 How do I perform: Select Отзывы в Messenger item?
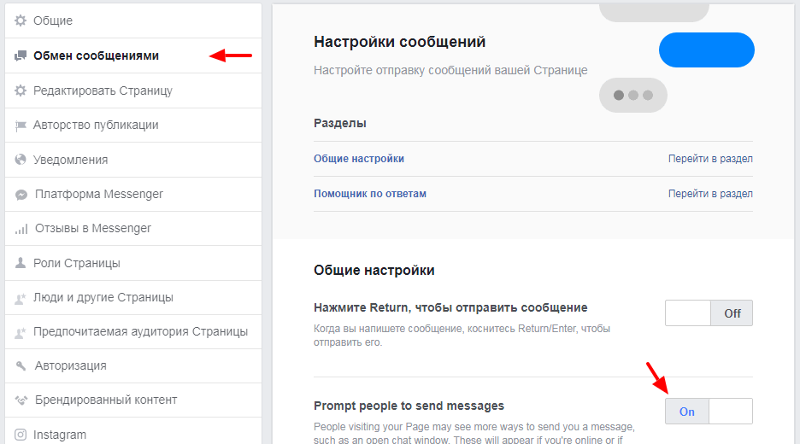point(133,228)
